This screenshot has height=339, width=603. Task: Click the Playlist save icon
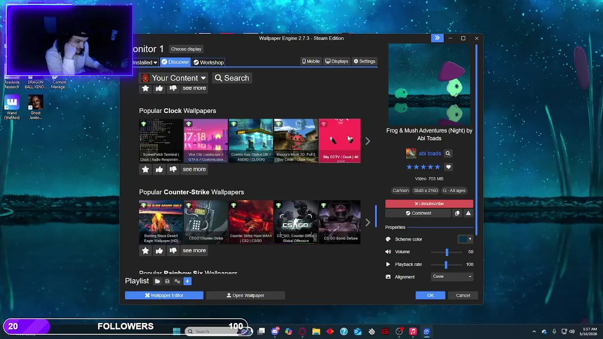(167, 281)
